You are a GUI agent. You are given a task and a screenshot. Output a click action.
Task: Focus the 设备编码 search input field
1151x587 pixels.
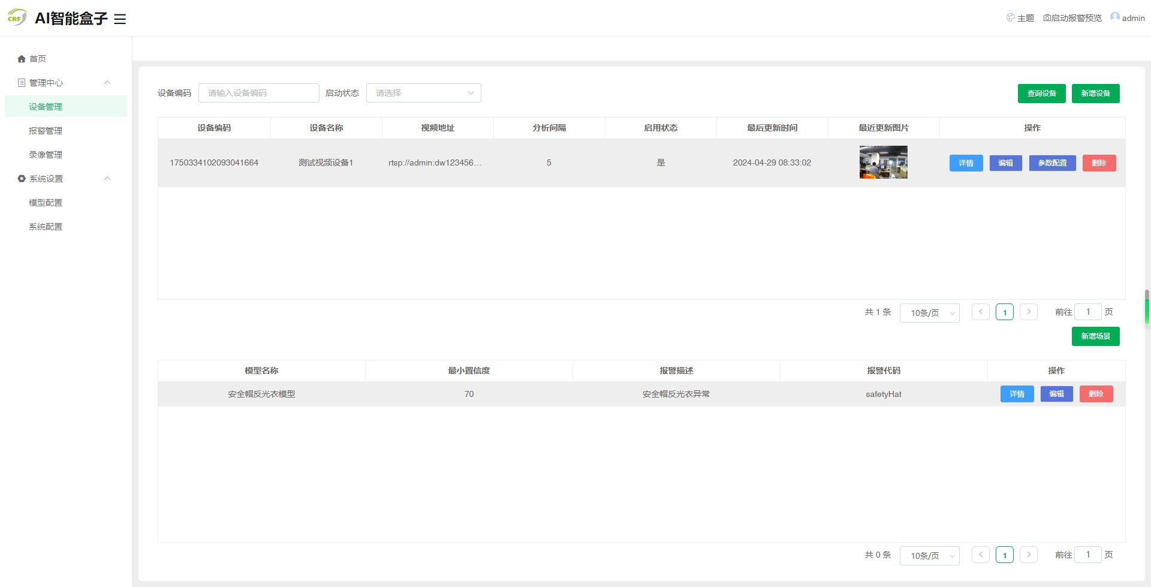point(258,93)
